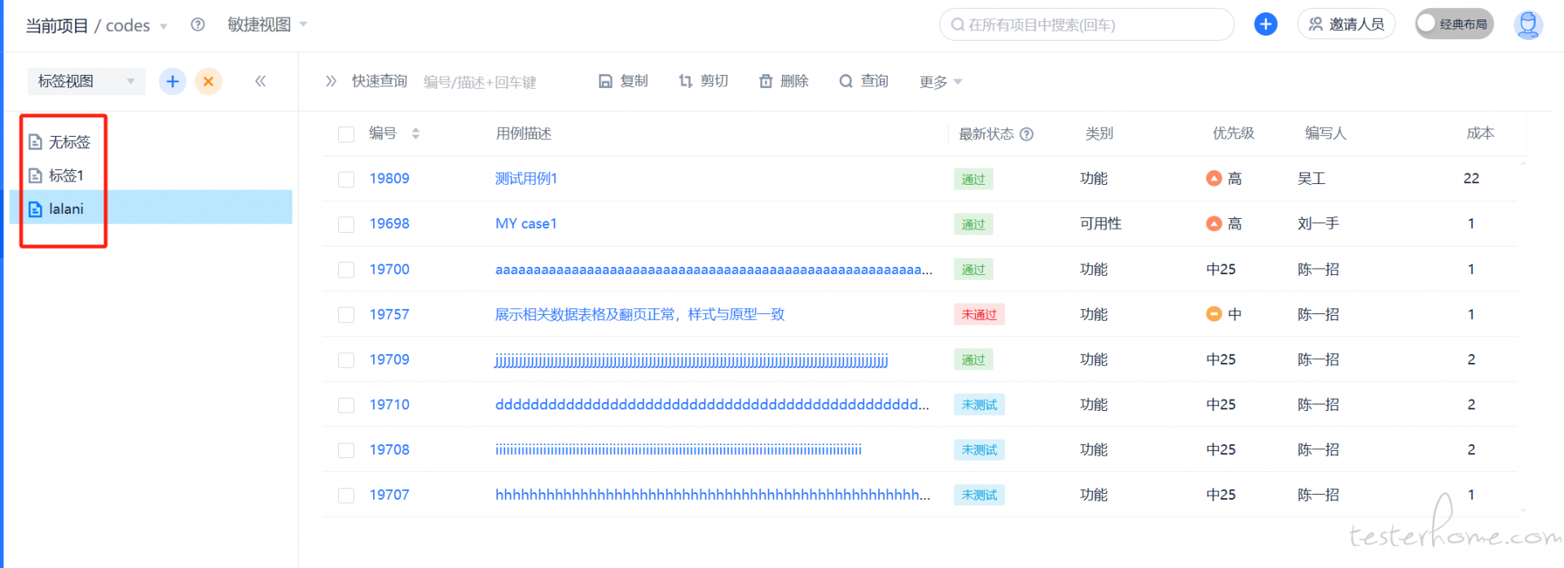Image resolution: width=1564 pixels, height=568 pixels.
Task: Open the 敏捷视图 dropdown
Action: point(267,25)
